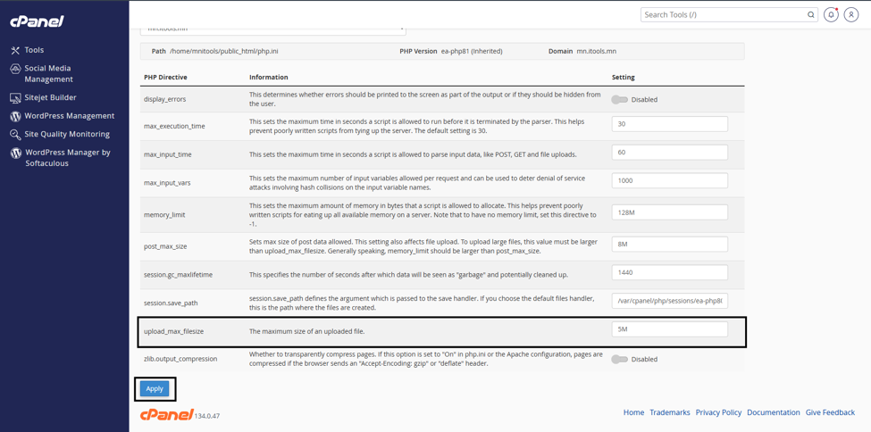Open WordPress Management icon
Screen dimensions: 871x432
15,116
